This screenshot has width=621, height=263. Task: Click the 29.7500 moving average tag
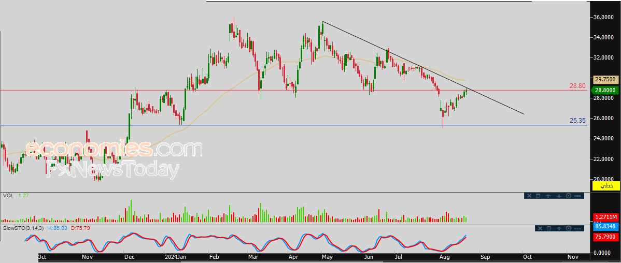[605, 79]
